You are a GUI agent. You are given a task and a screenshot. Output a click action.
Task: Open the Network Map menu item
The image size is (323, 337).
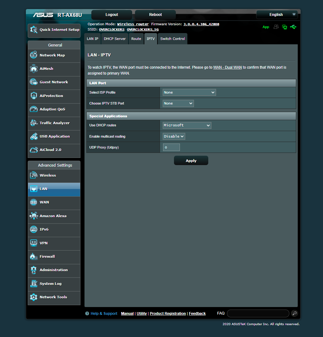pos(54,55)
